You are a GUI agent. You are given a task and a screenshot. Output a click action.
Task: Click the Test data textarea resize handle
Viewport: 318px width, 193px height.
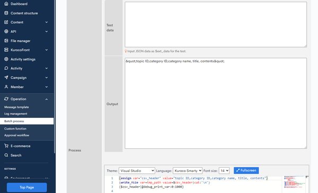click(305, 46)
